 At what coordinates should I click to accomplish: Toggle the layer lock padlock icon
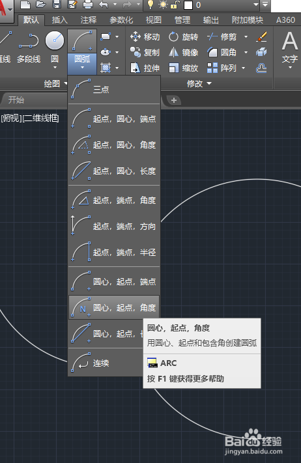pyautogui.click(x=175, y=5)
